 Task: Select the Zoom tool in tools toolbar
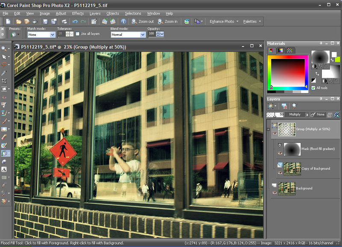(x=4, y=49)
